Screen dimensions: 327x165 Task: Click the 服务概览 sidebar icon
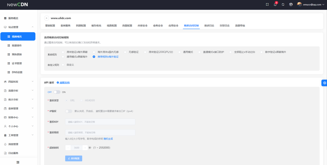5,18
